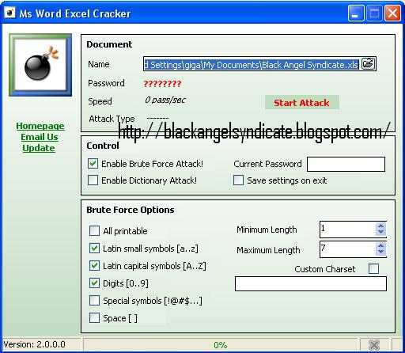This screenshot has height=353, width=405.
Task: Close the Ms Word Excel Cracker window
Action: (x=392, y=13)
